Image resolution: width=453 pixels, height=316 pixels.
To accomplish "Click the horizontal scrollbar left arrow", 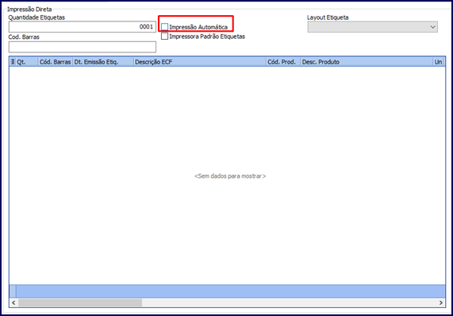I will (13, 303).
